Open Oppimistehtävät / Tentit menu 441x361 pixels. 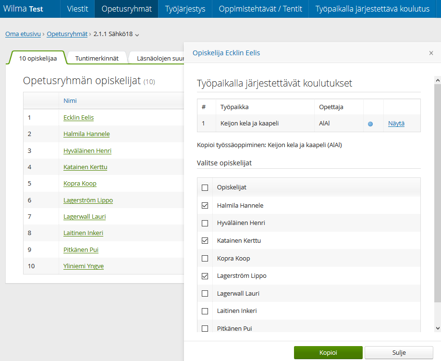260,9
